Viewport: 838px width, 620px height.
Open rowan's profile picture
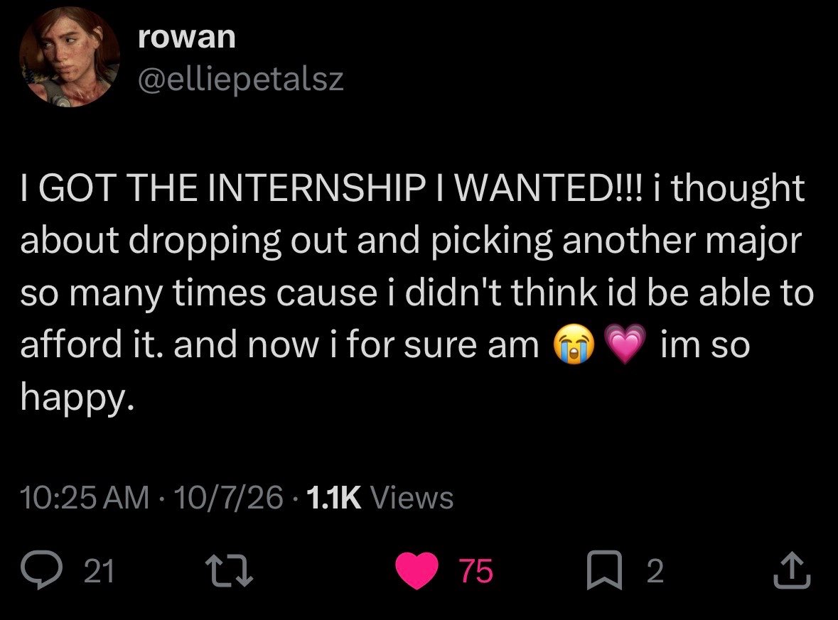pos(70,57)
